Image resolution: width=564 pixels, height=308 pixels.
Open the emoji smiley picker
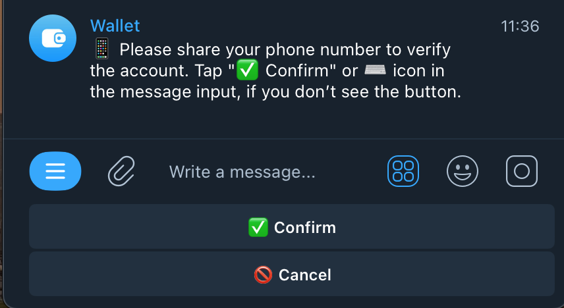tap(463, 171)
